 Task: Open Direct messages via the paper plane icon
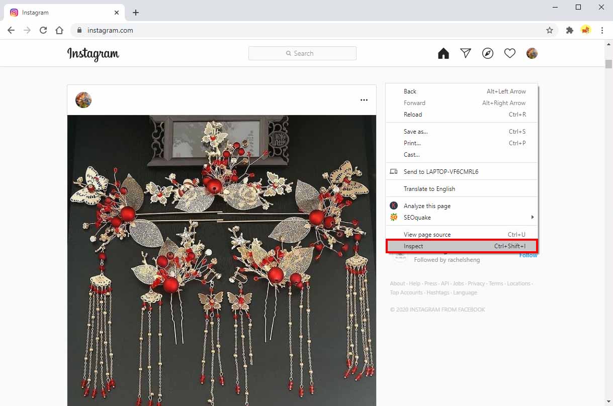465,53
